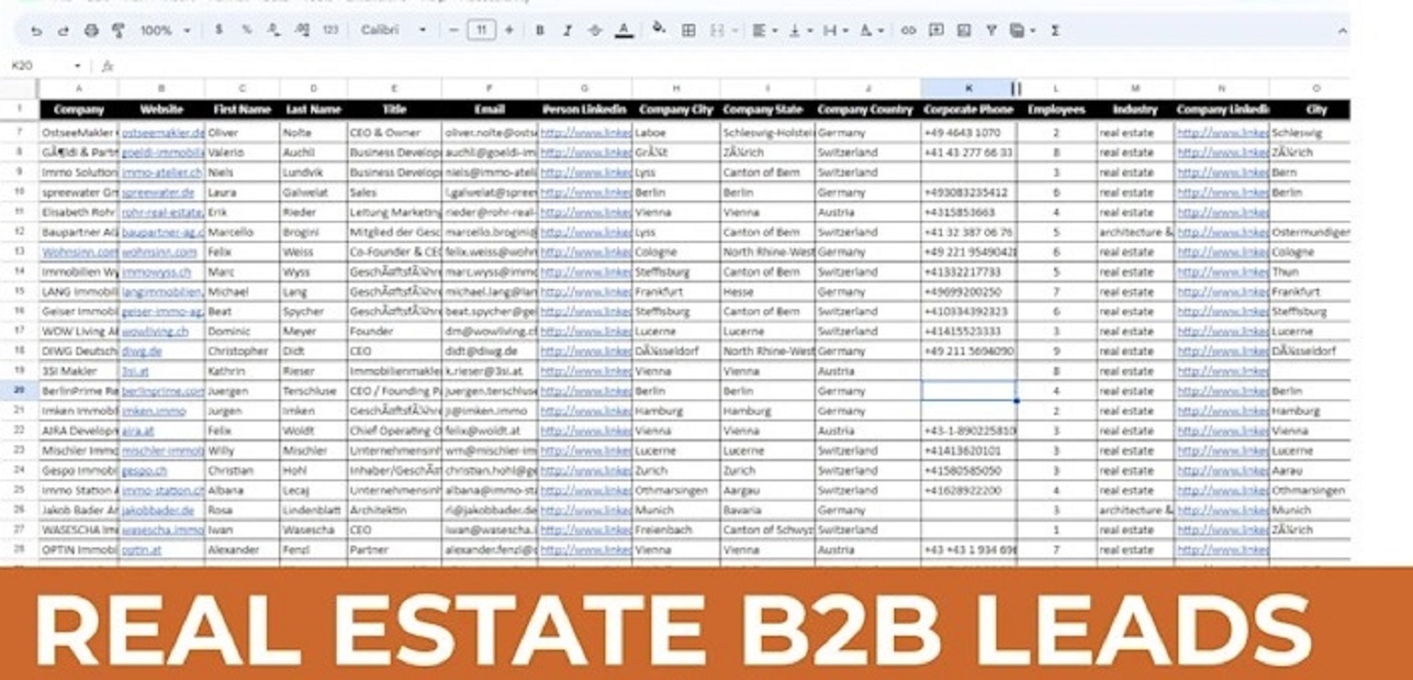
Task: Click the font size field showing 11
Action: tap(481, 30)
